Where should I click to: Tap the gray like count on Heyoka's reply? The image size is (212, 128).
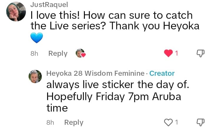point(176,122)
